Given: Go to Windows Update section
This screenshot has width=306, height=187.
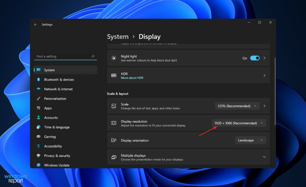Looking at the screenshot, I should pos(57,165).
